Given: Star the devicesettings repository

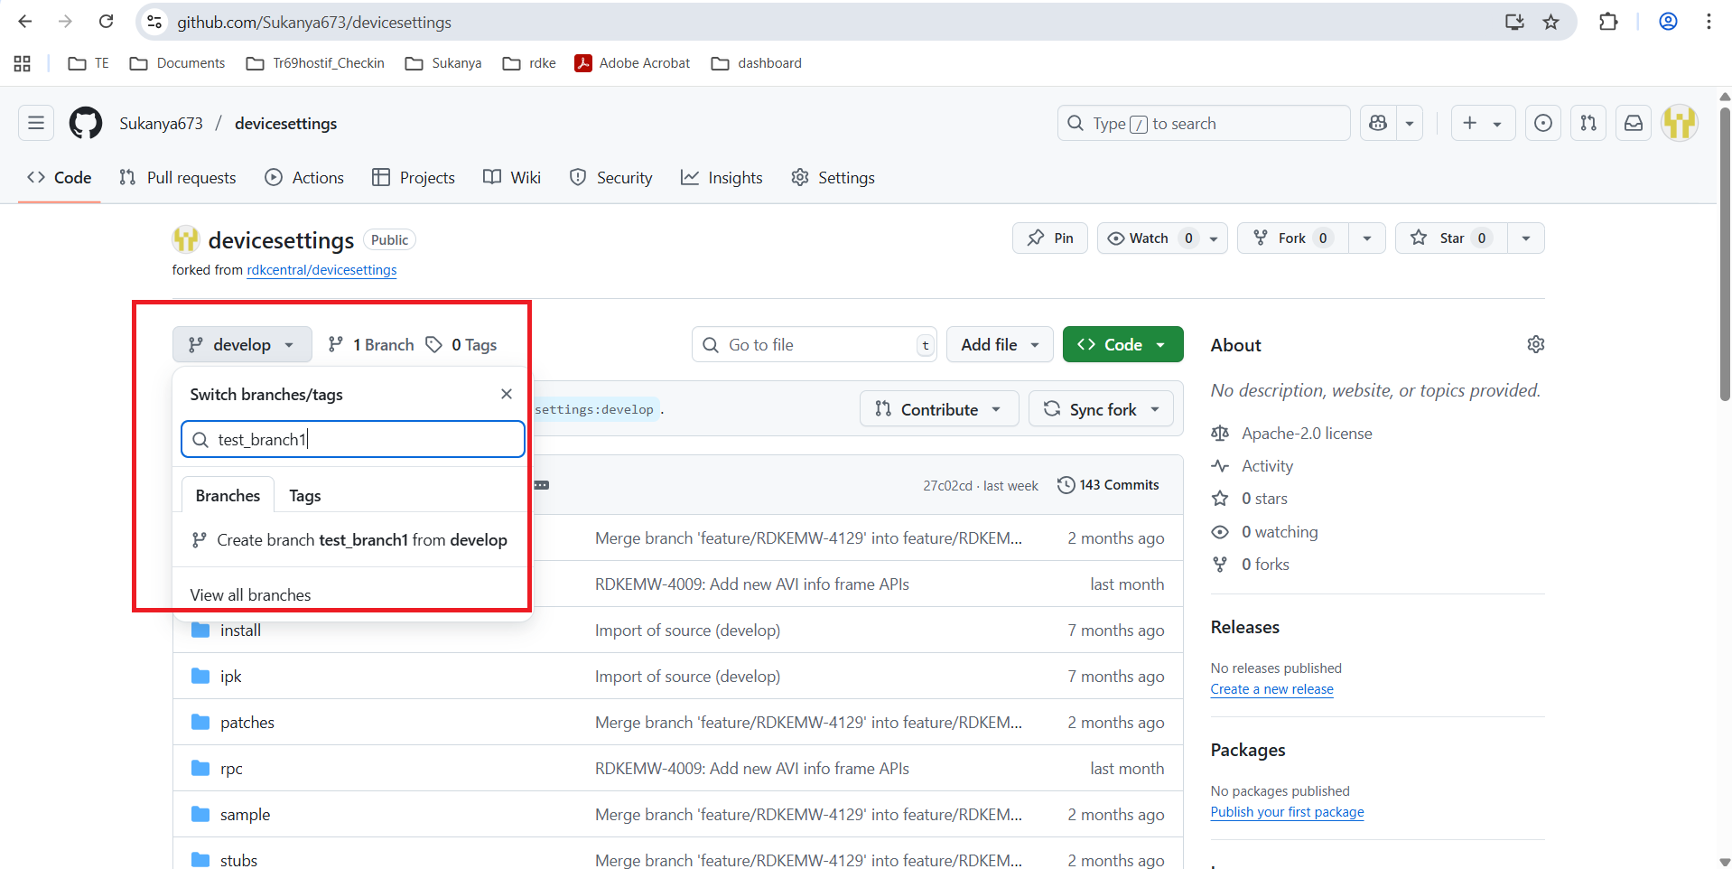Looking at the screenshot, I should 1442,238.
